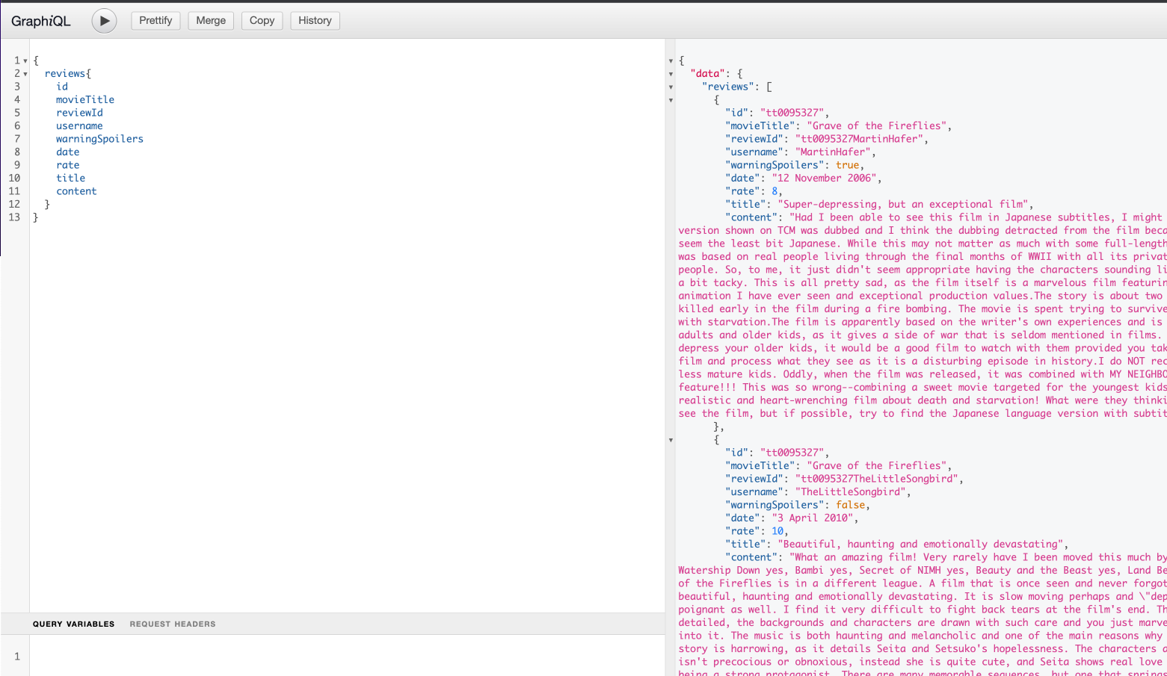Run the query with the Execute play button

[104, 21]
